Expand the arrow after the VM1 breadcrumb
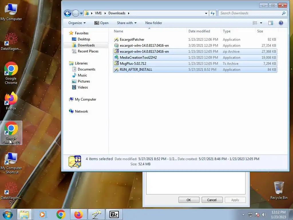 pos(105,13)
